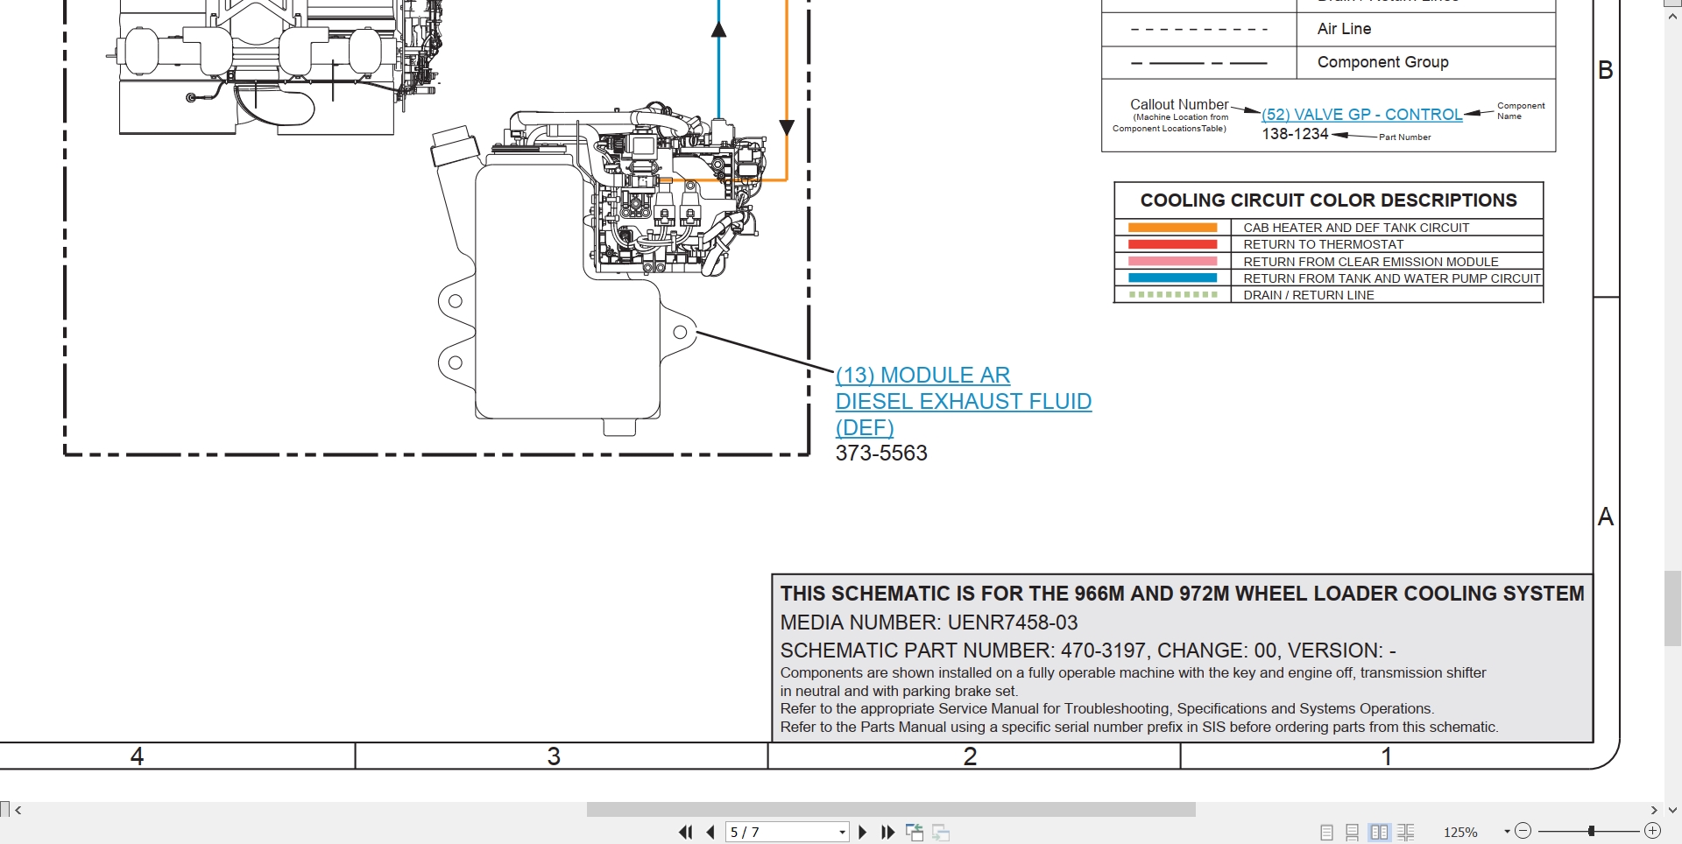Click the zoom in plus button
This screenshot has height=844, width=1682.
point(1652,831)
